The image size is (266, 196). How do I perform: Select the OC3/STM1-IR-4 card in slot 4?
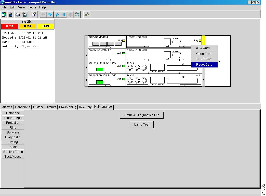(x=107, y=42)
